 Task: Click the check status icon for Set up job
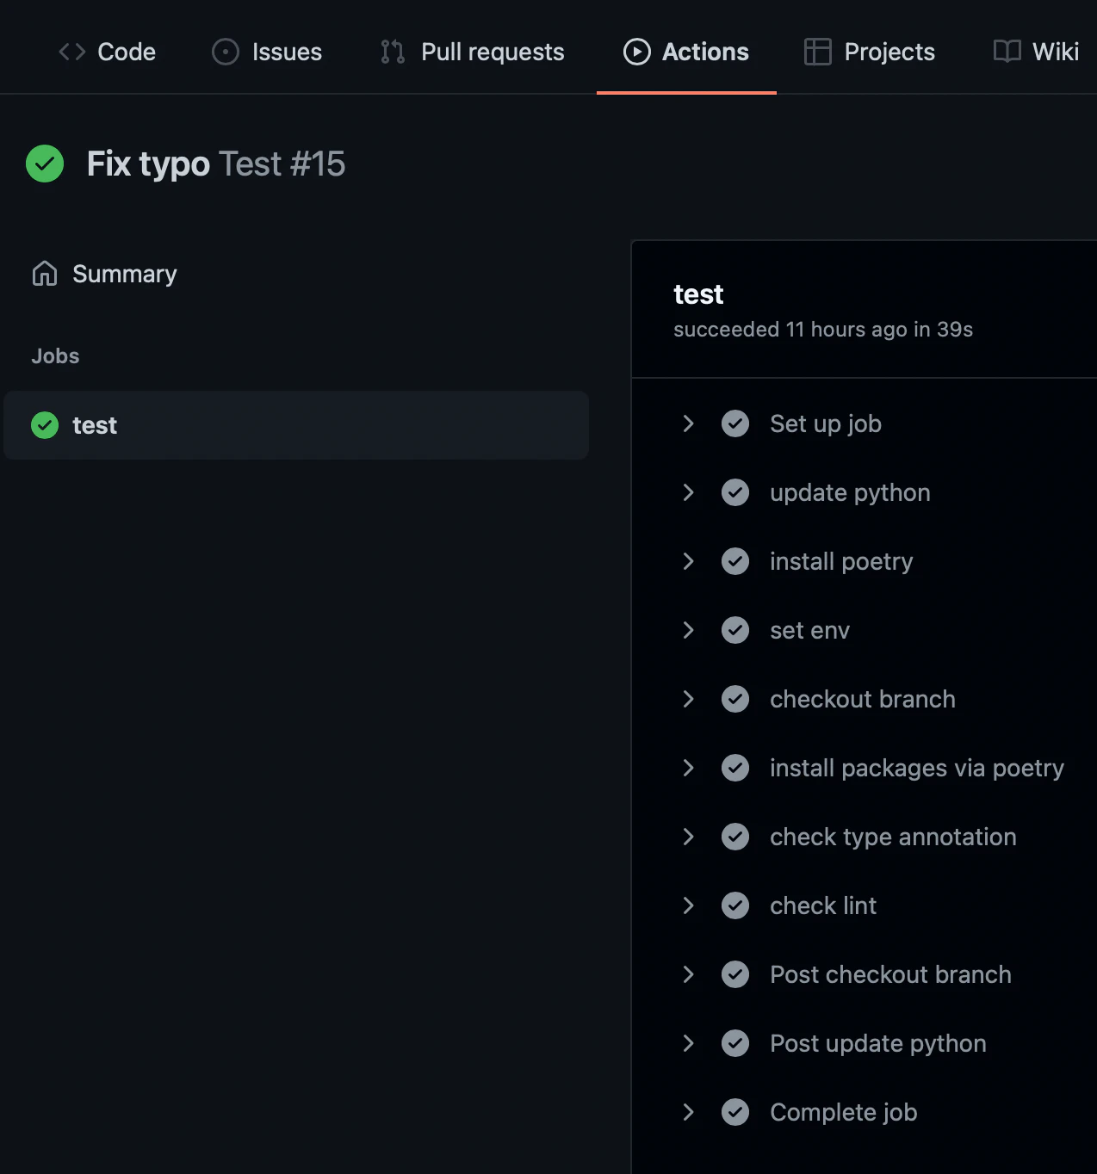click(734, 423)
